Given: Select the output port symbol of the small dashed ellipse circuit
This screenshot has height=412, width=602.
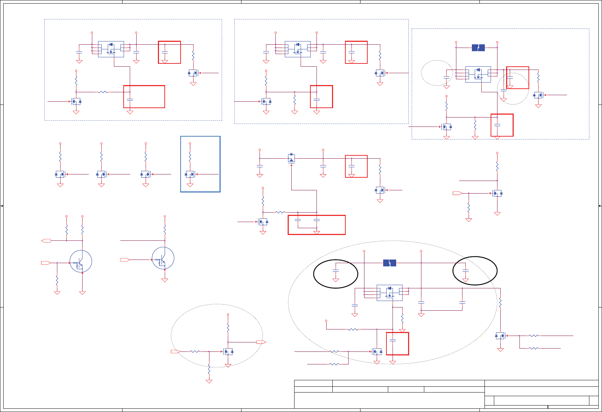Looking at the screenshot, I should click(x=261, y=342).
